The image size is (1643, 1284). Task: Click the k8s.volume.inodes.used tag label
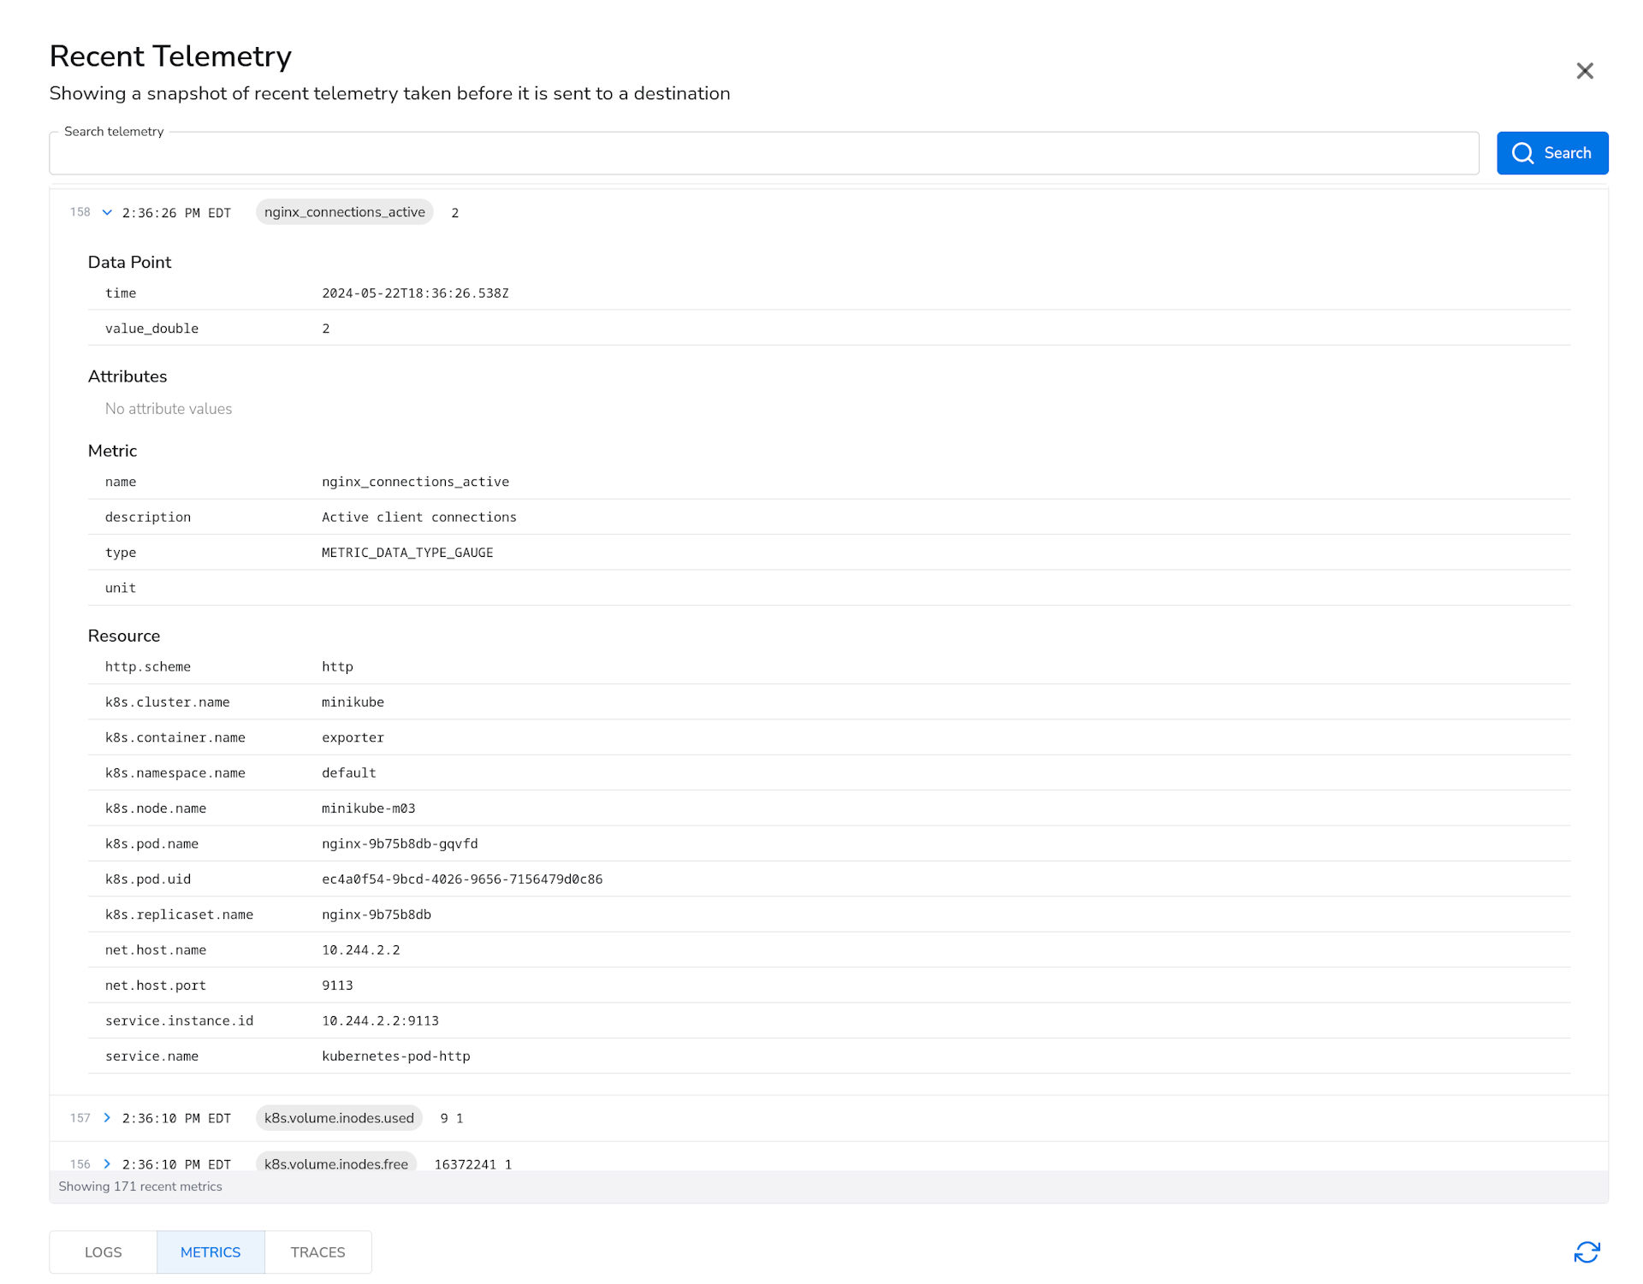click(339, 1119)
